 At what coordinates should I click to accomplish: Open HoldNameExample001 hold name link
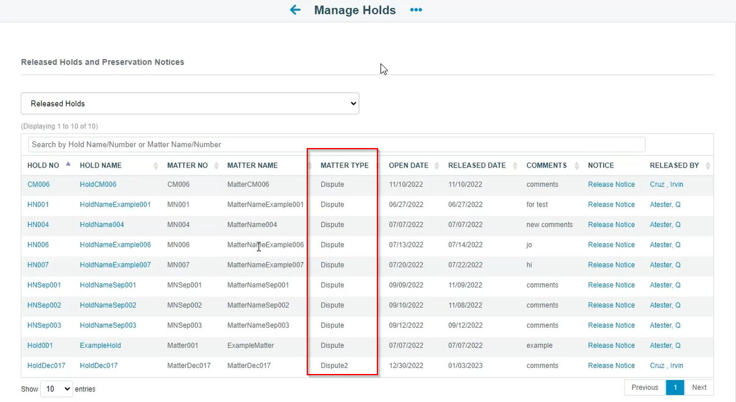point(115,205)
